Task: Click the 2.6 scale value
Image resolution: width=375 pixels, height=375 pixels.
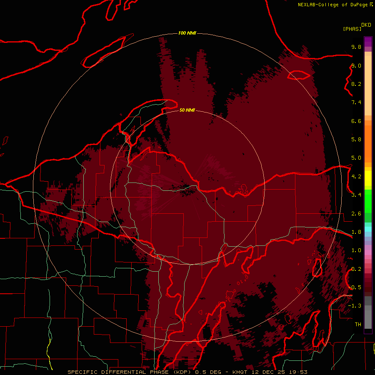Action: tap(356, 214)
